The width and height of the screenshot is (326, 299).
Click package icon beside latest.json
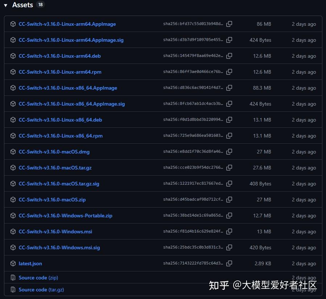(13, 263)
